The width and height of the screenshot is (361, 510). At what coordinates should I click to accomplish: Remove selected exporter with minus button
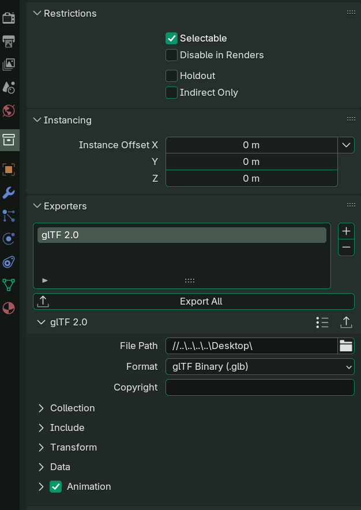[x=347, y=247]
